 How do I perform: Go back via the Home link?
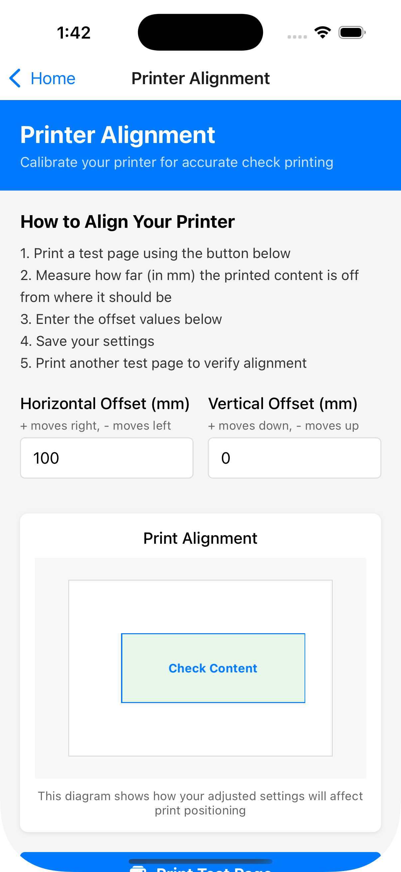tap(53, 78)
